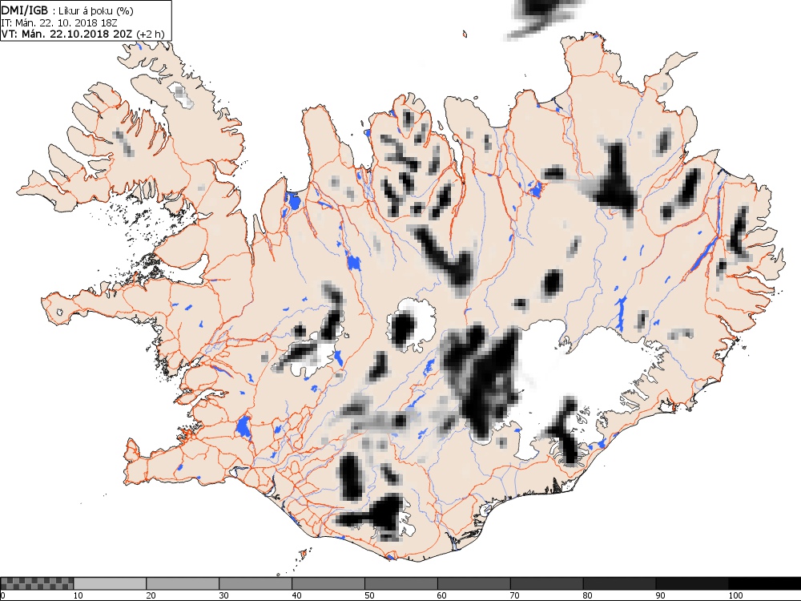Click the solid black legend swatch above 100
This screenshot has height=601, width=801.
[765, 583]
